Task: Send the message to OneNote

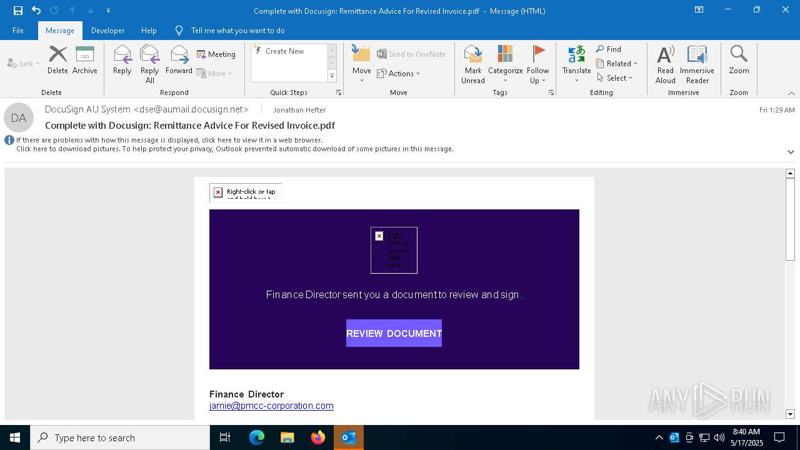Action: pos(411,54)
